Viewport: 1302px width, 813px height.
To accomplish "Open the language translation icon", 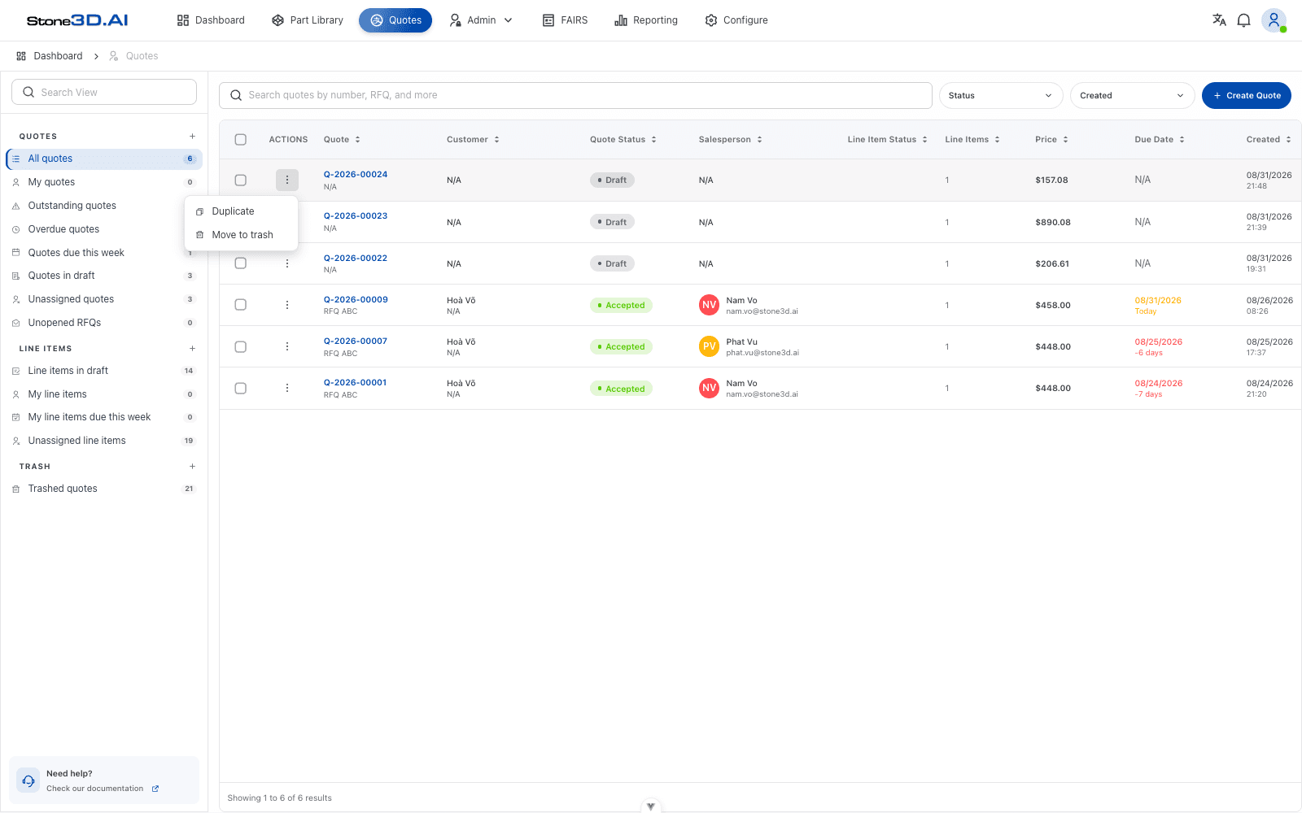I will point(1219,20).
